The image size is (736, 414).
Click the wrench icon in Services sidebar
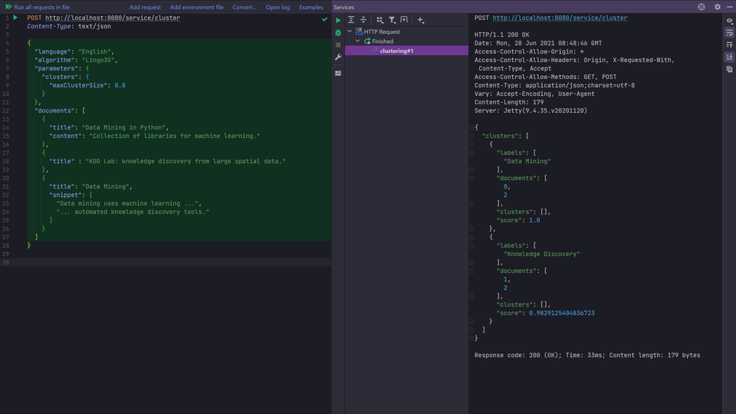338,58
